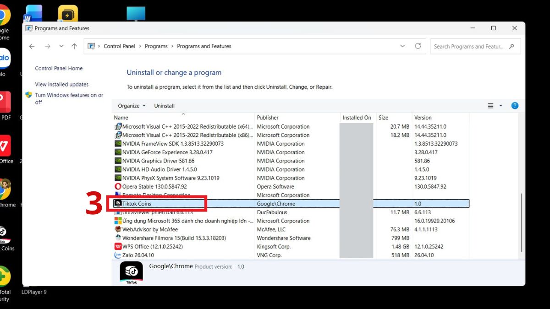Viewport: 550px width, 309px height.
Task: Select Microsoft Visual C++ Redistributable (x64) icon
Action: coord(118,126)
